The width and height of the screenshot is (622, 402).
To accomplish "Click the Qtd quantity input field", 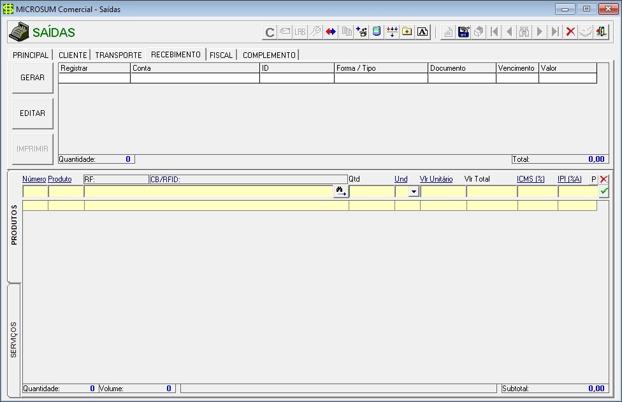I will [x=372, y=191].
